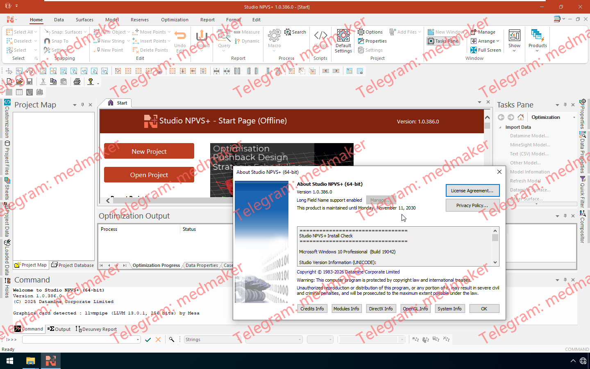Click the find magnifier icon in command bar

pos(172,339)
